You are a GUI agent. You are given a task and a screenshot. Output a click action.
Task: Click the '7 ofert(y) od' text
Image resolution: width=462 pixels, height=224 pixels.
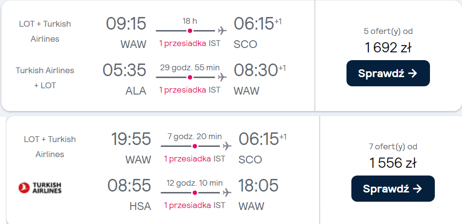[x=393, y=146]
